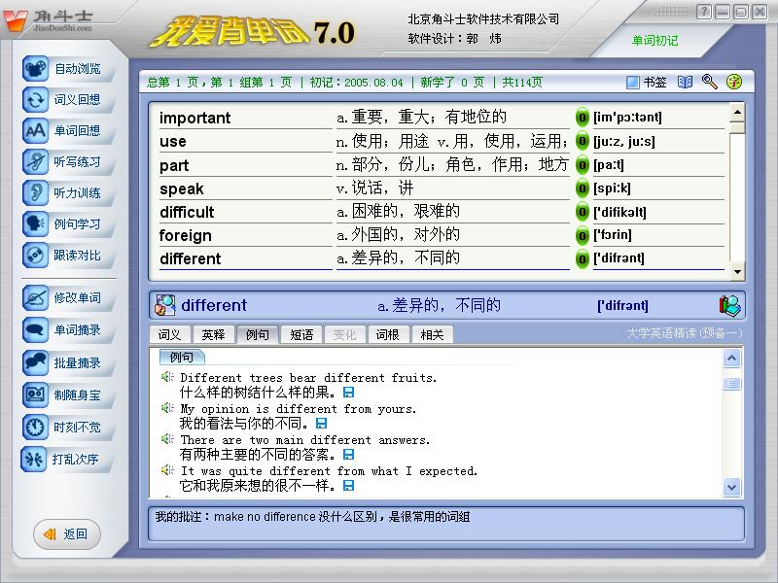Click the green marker beside speak

(x=582, y=189)
